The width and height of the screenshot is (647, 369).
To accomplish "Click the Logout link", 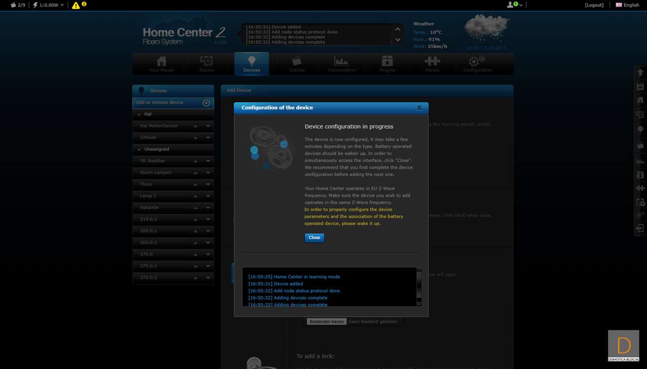I will tap(594, 5).
